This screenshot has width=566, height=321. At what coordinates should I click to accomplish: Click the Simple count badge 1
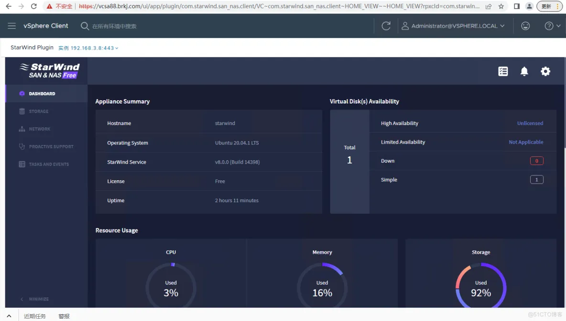[536, 179]
